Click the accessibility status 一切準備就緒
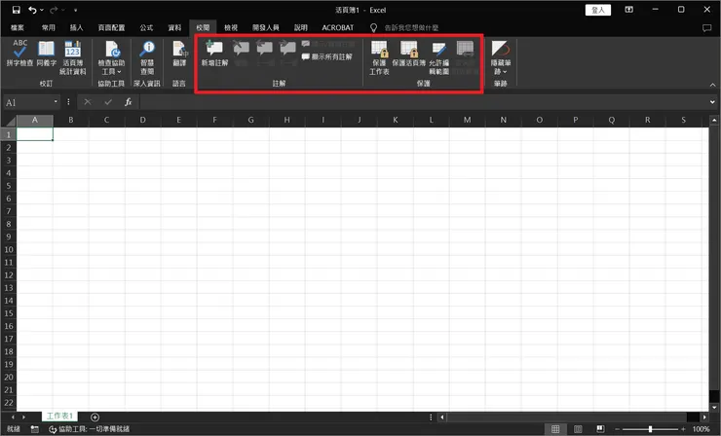Image resolution: width=721 pixels, height=436 pixels. tap(90, 429)
